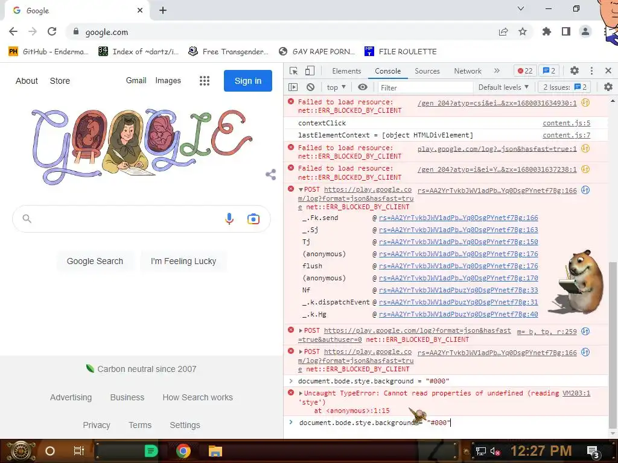618x463 pixels.
Task: Reload the page
Action: 52,32
